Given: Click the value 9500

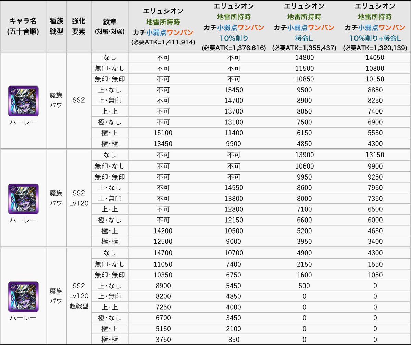Looking at the screenshot, I should 304,90.
